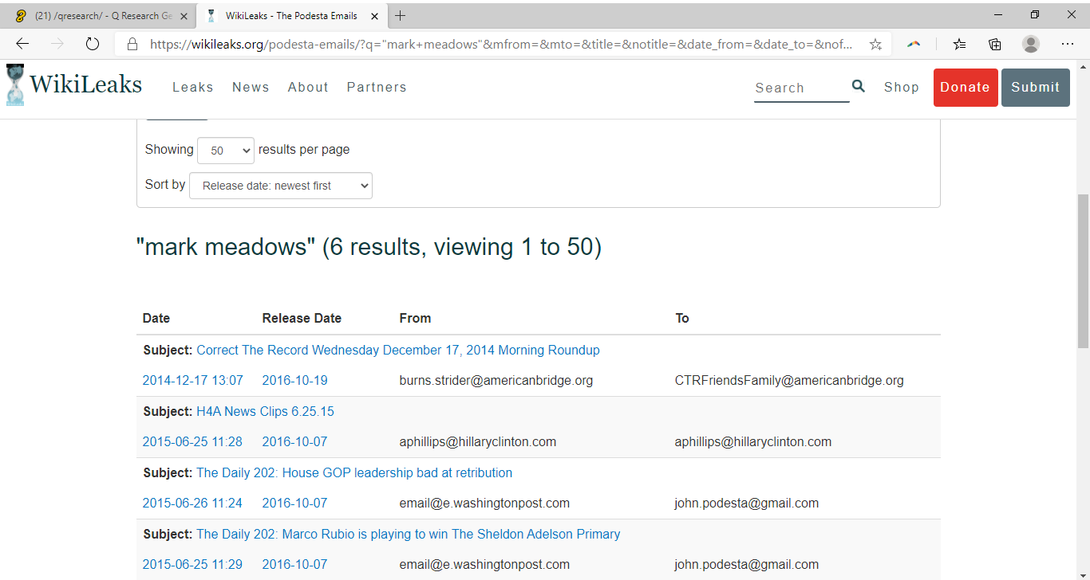Click date 2014-12-17 13:07
Viewport: 1090px width, 580px height.
click(192, 381)
